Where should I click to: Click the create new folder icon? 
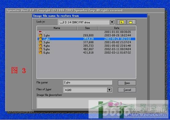click(x=132, y=22)
